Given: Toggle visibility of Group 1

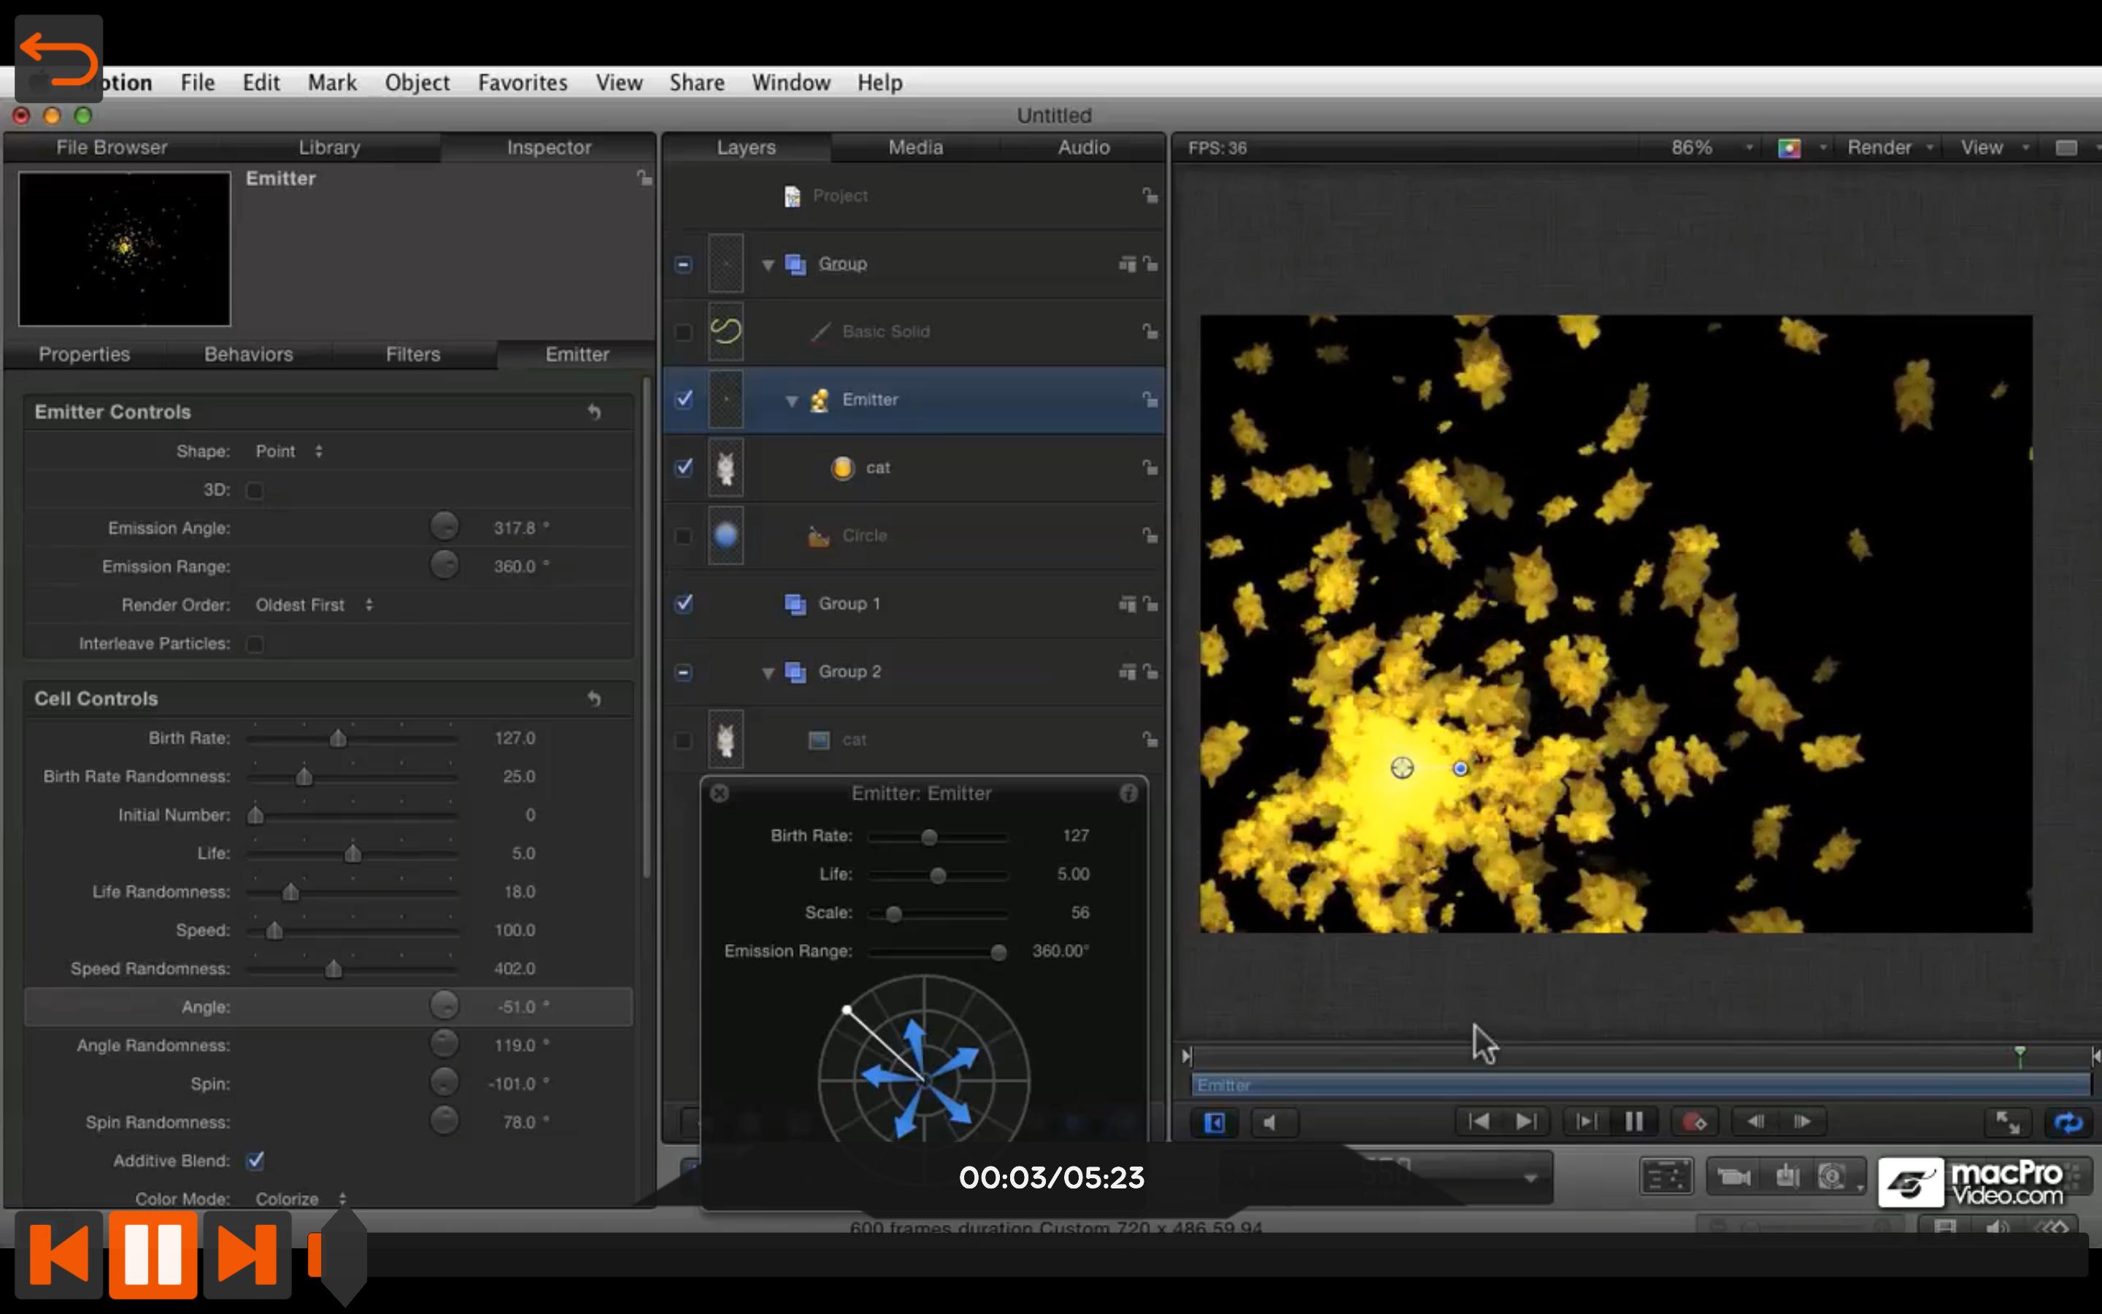Looking at the screenshot, I should [x=685, y=603].
